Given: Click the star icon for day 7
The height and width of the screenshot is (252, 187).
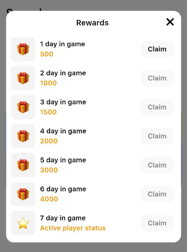Looking at the screenshot, I should [x=23, y=223].
